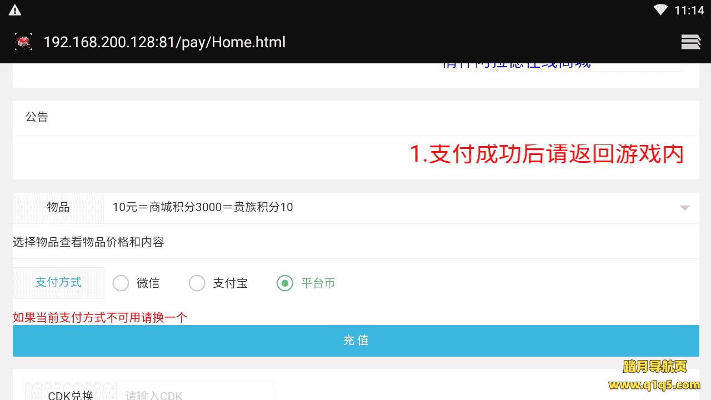
Task: Focus the 请输入CDK input field
Action: click(x=195, y=392)
